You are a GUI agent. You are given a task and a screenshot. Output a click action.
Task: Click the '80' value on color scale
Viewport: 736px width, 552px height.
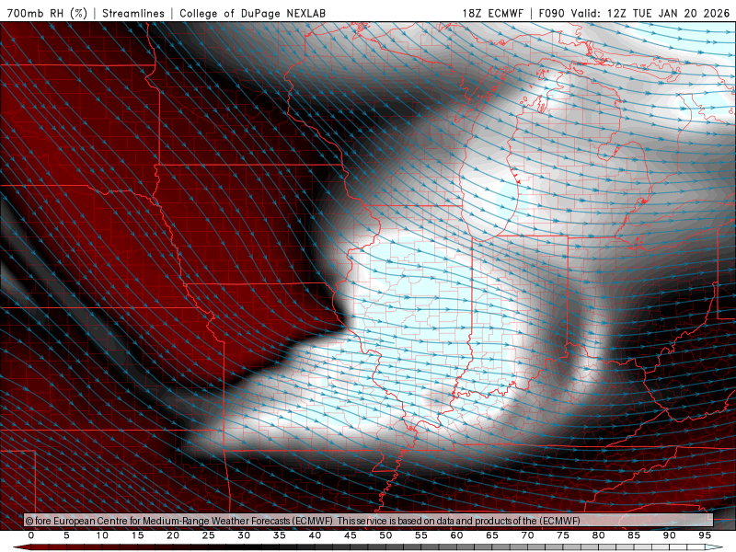click(599, 535)
